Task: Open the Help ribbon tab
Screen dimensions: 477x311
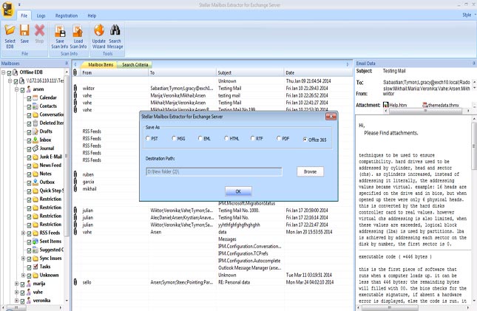Action: coord(92,16)
